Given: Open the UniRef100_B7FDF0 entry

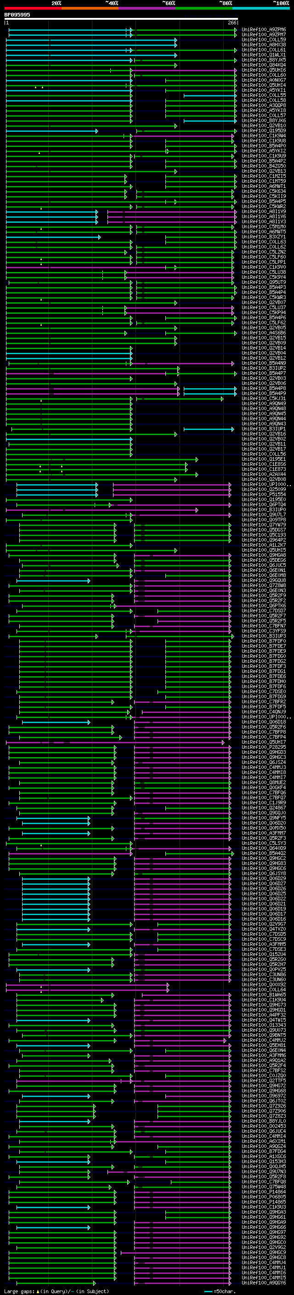Looking at the screenshot, I should [x=264, y=641].
